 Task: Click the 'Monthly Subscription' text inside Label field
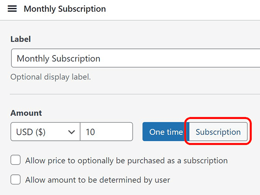pos(58,58)
